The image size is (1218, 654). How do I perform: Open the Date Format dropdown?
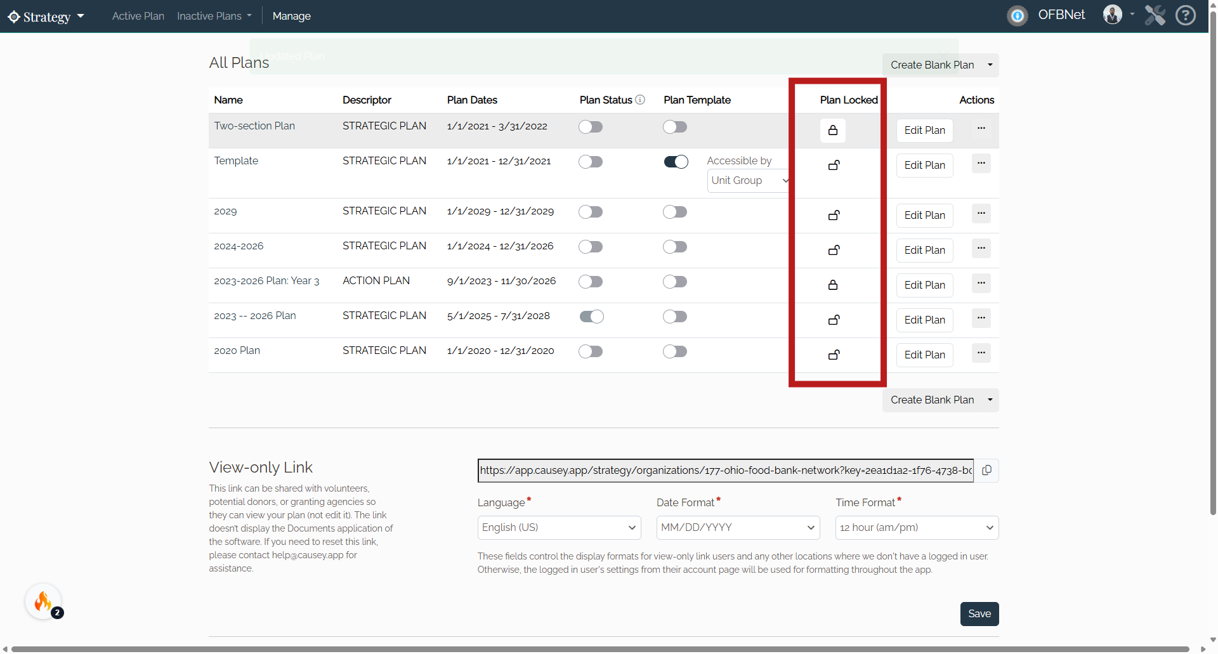point(738,528)
